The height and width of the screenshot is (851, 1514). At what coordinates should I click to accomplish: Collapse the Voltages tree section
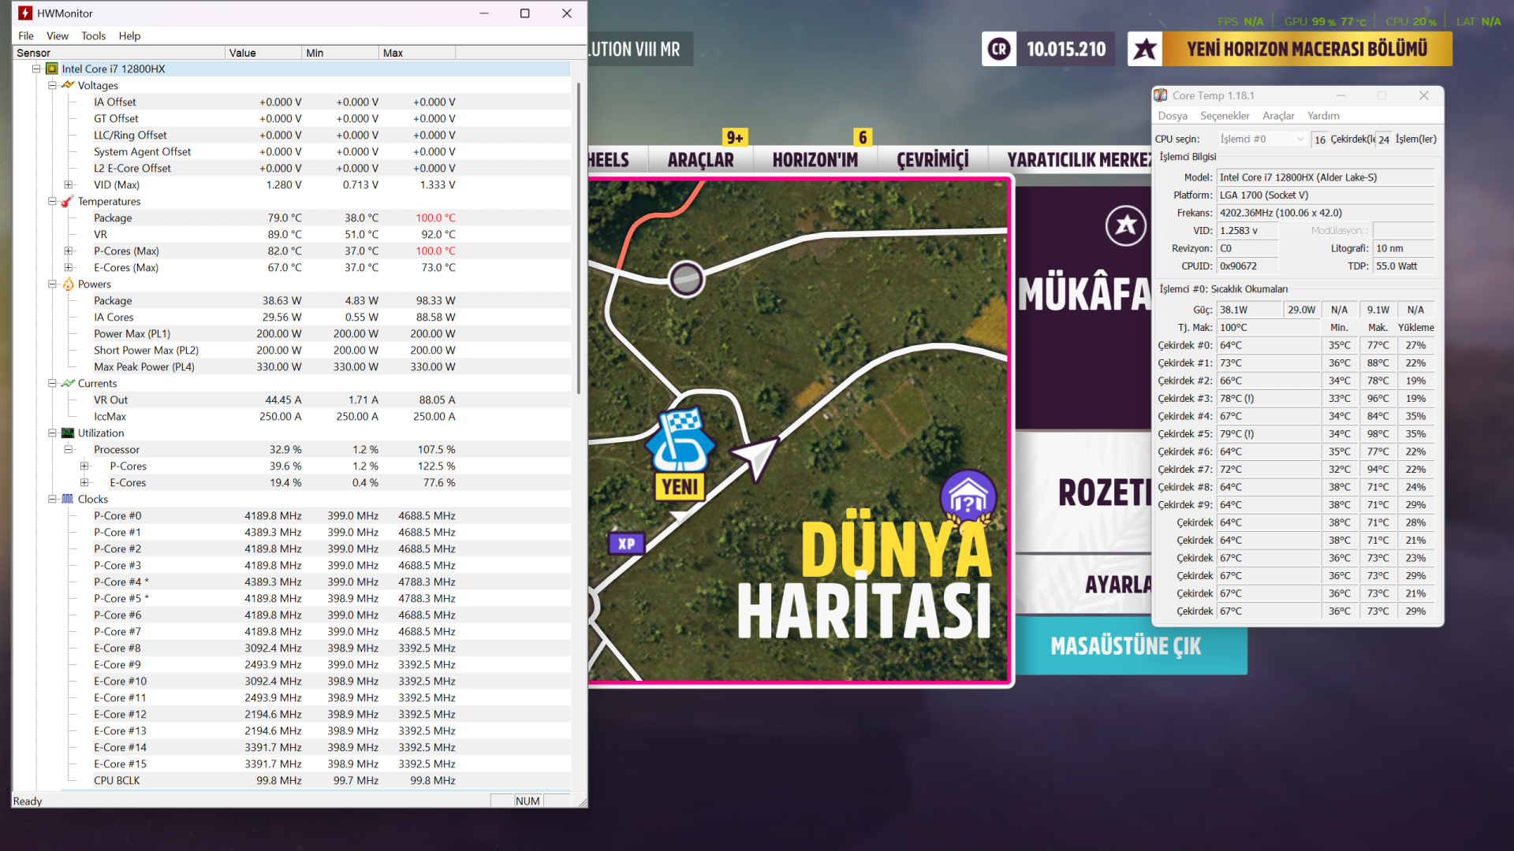pyautogui.click(x=52, y=86)
